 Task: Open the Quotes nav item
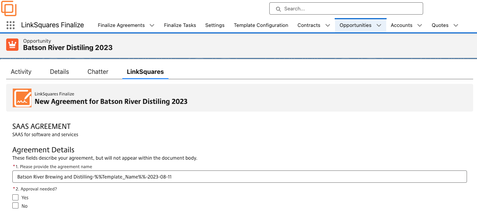coord(440,25)
